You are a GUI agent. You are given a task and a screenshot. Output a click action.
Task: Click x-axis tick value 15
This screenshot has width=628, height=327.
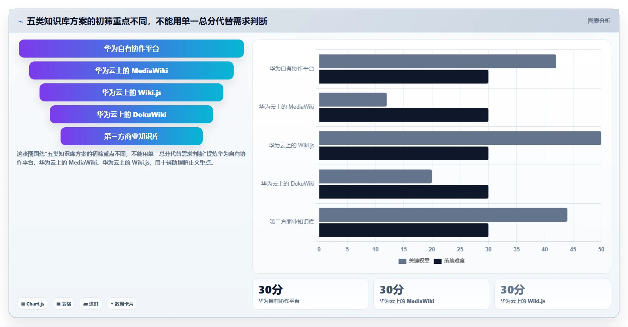coord(403,249)
